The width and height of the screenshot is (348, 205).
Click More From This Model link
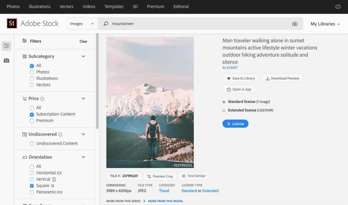point(166,201)
